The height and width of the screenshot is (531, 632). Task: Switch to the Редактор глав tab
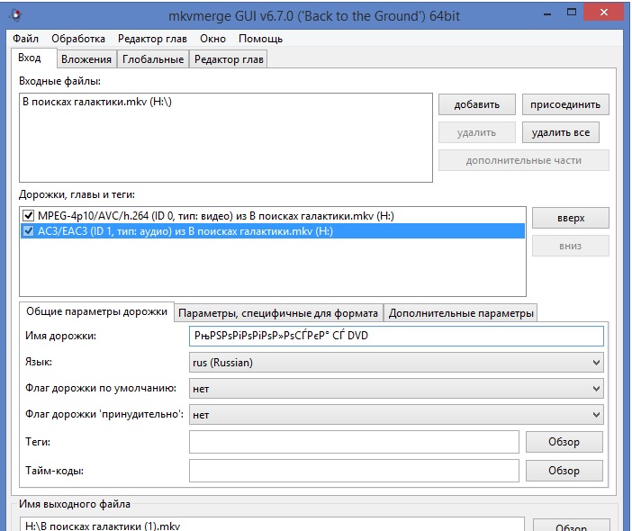click(229, 59)
